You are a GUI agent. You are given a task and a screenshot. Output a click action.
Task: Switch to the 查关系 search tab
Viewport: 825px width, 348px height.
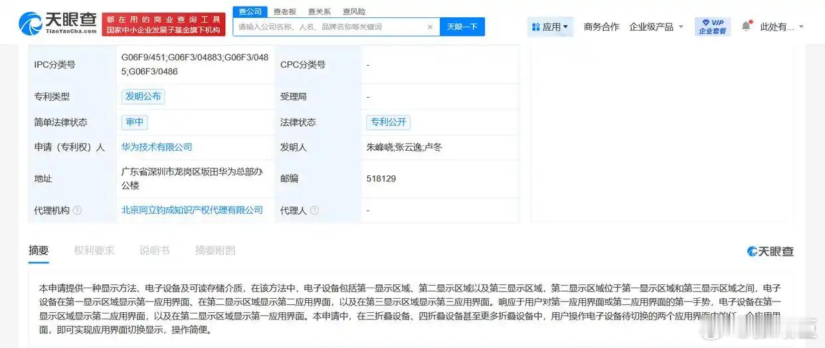[x=320, y=11]
